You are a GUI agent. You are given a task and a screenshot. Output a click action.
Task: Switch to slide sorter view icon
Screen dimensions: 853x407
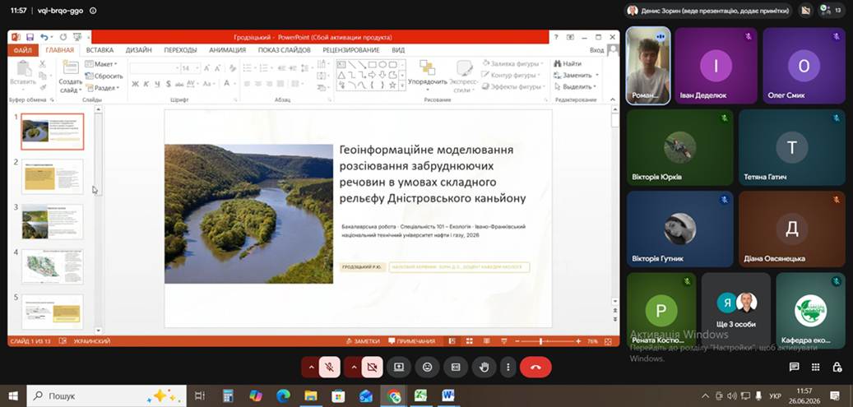[x=469, y=341]
